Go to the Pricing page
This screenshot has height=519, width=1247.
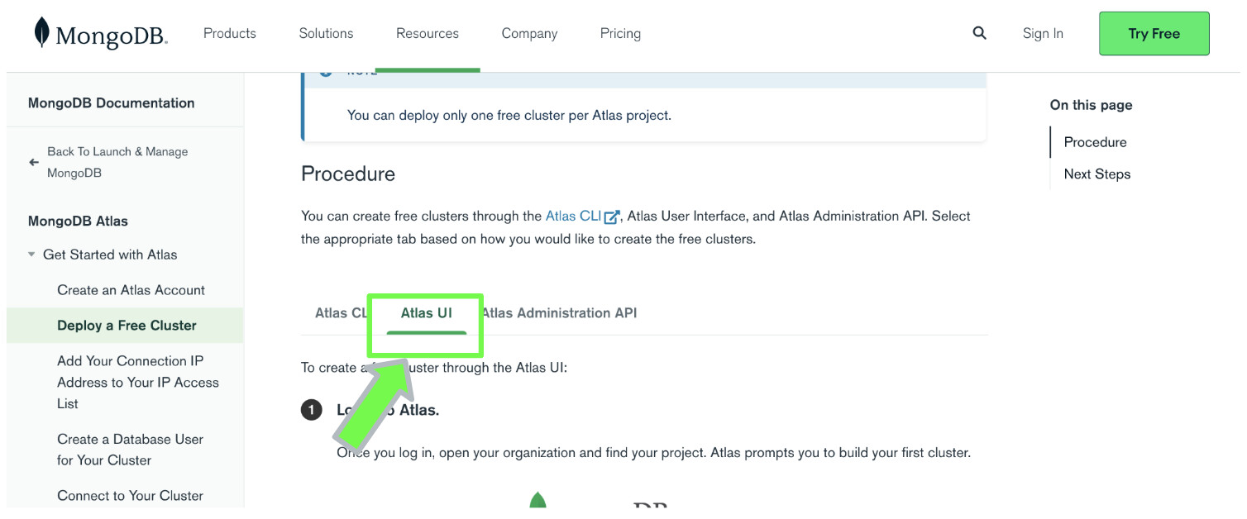coord(620,33)
